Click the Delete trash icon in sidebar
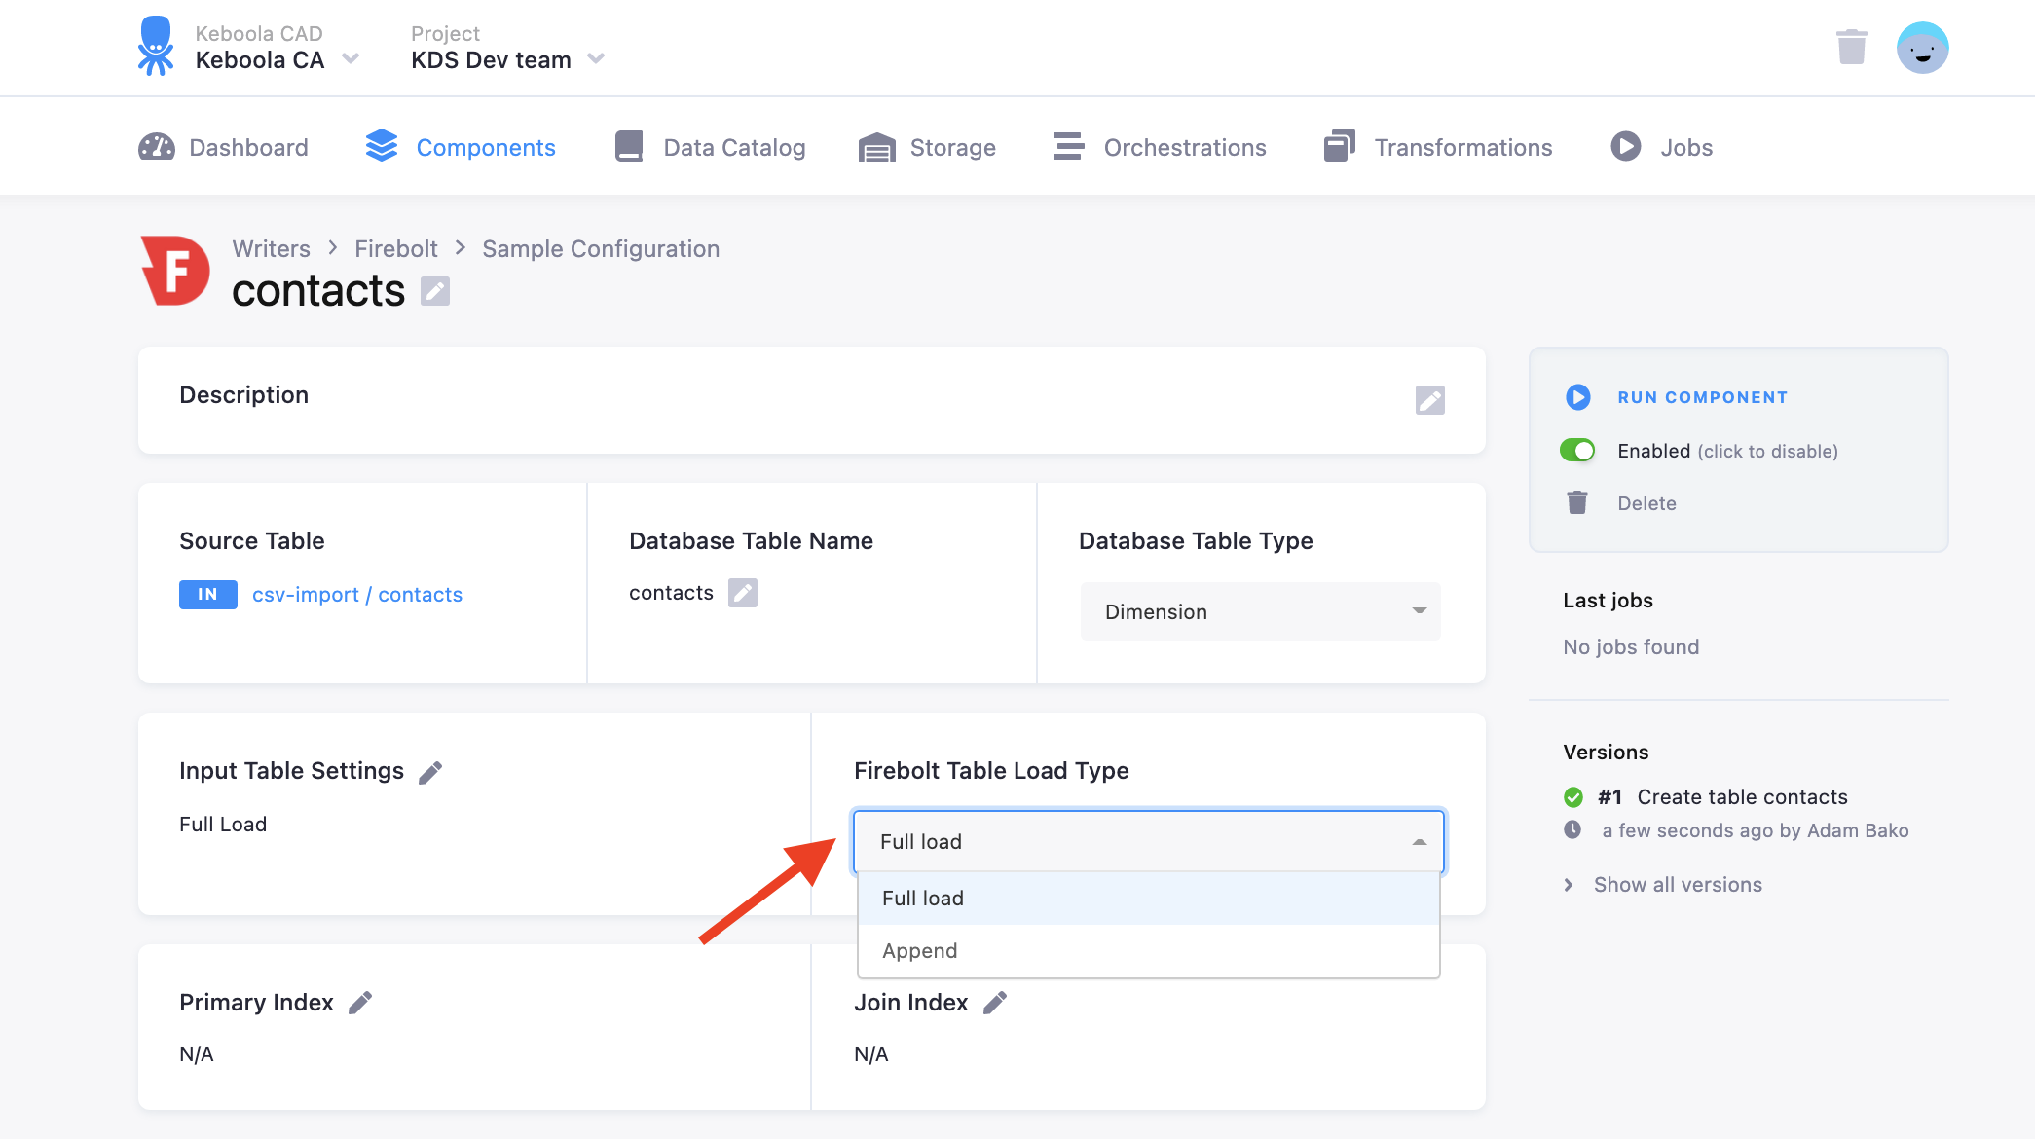The image size is (2035, 1139). (x=1577, y=502)
